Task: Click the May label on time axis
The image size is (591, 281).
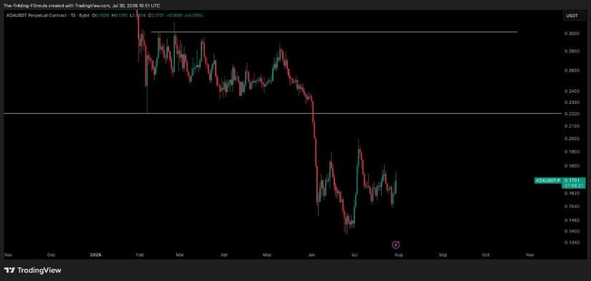Action: 267,255
